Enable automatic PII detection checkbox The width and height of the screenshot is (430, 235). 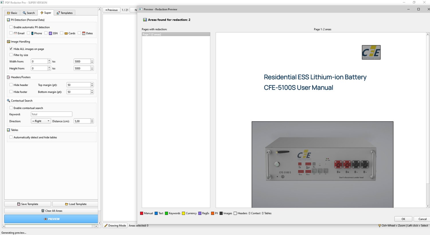pos(11,27)
